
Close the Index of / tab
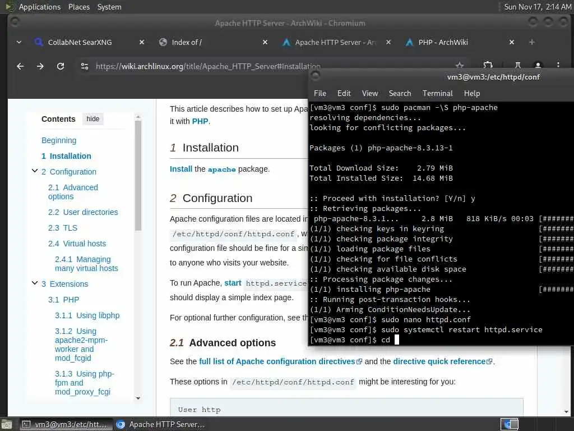coord(265,42)
